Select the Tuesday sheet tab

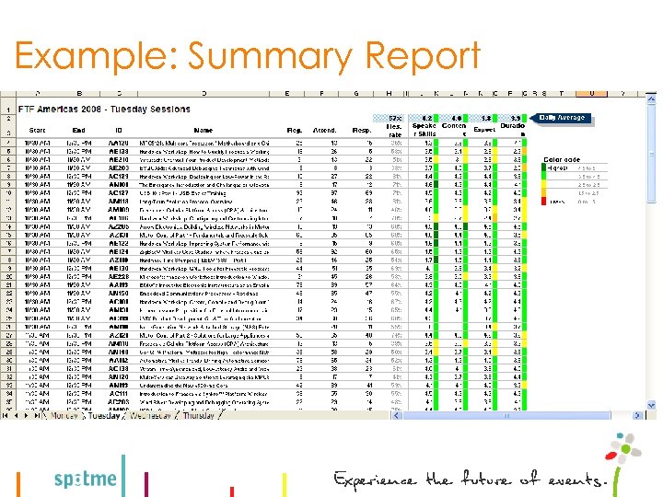(103, 415)
